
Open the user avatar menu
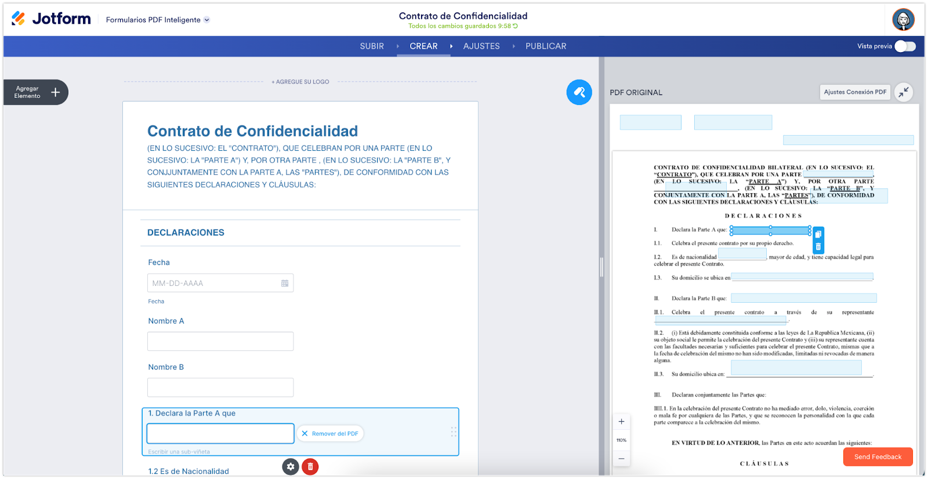(x=903, y=20)
